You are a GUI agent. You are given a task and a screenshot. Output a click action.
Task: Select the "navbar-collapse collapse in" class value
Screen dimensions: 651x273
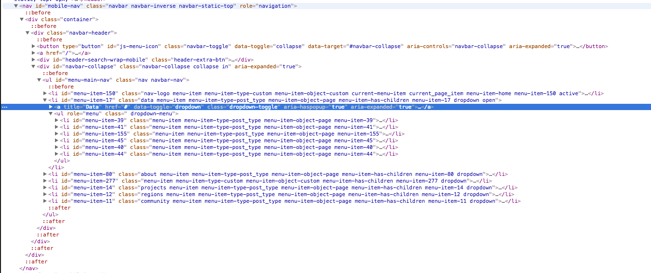pos(185,67)
